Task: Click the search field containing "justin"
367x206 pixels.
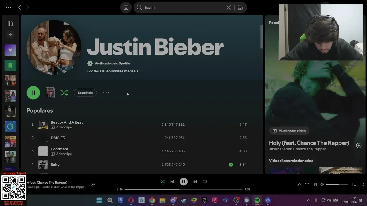Action: pos(183,7)
